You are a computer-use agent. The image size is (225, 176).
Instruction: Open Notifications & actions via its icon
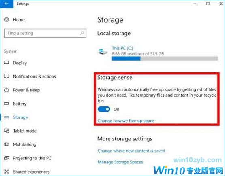click(6, 76)
